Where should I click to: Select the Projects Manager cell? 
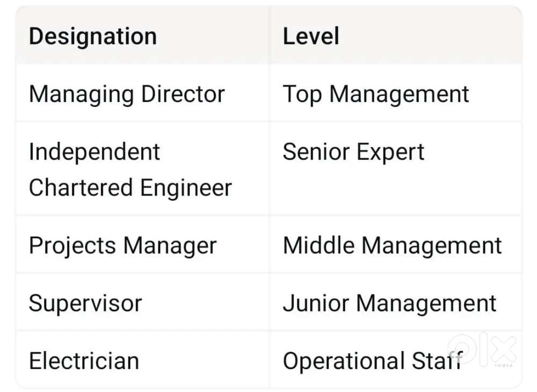click(122, 246)
